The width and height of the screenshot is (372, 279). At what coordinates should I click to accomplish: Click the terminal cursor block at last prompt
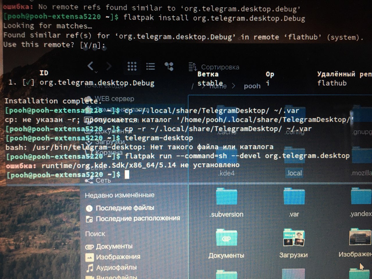pos(127,174)
